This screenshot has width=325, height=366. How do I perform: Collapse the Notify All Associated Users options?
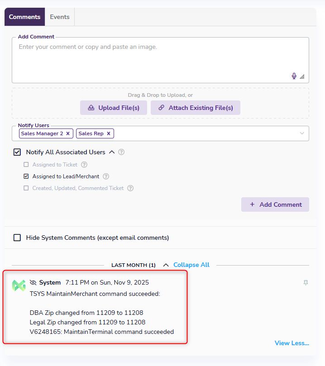[x=112, y=152]
